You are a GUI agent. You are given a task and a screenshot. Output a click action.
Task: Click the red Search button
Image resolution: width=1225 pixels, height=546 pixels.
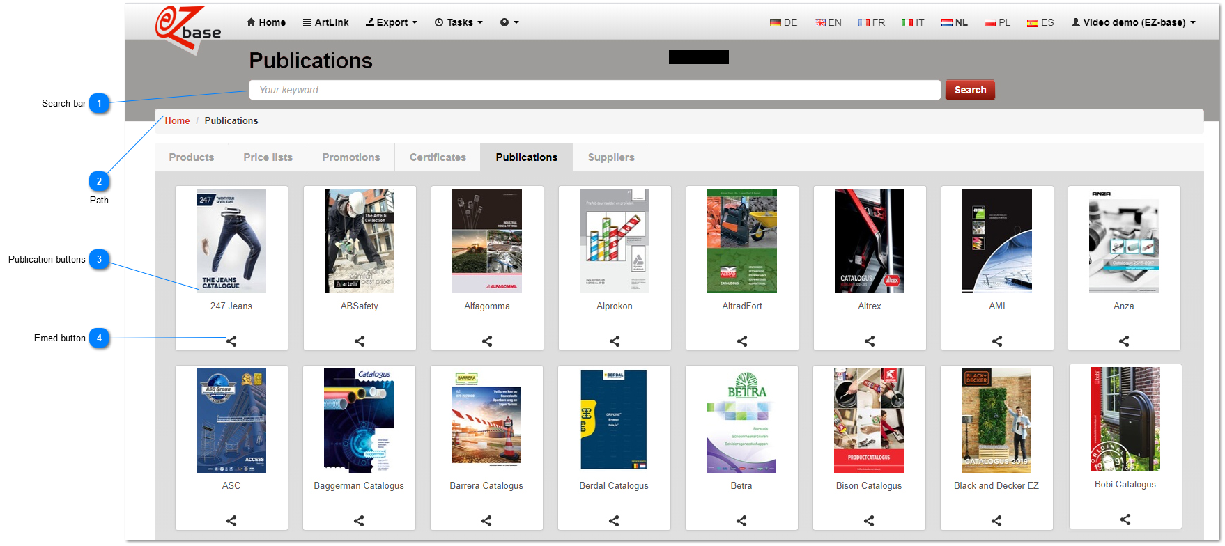[970, 90]
